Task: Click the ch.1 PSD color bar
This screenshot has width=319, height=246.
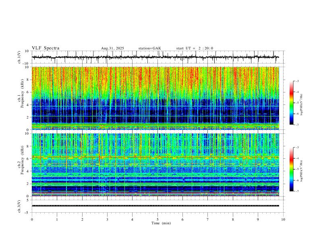Action: 292,103
